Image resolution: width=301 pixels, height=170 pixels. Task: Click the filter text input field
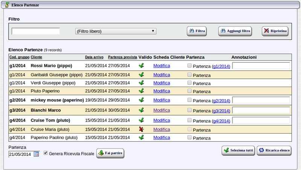click(x=36, y=31)
